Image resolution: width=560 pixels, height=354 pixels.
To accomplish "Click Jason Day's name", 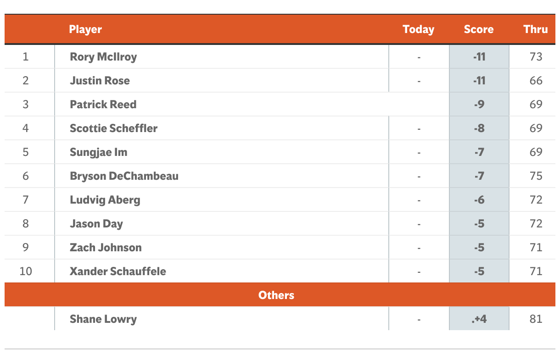I will coord(96,224).
